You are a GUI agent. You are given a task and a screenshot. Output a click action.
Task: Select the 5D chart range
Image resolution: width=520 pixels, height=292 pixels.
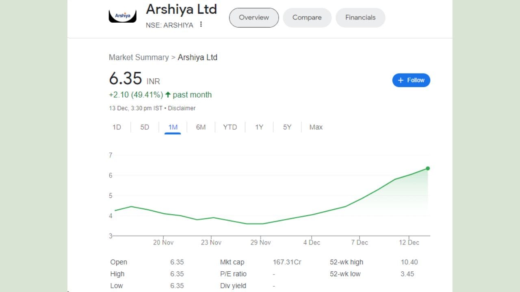point(145,127)
